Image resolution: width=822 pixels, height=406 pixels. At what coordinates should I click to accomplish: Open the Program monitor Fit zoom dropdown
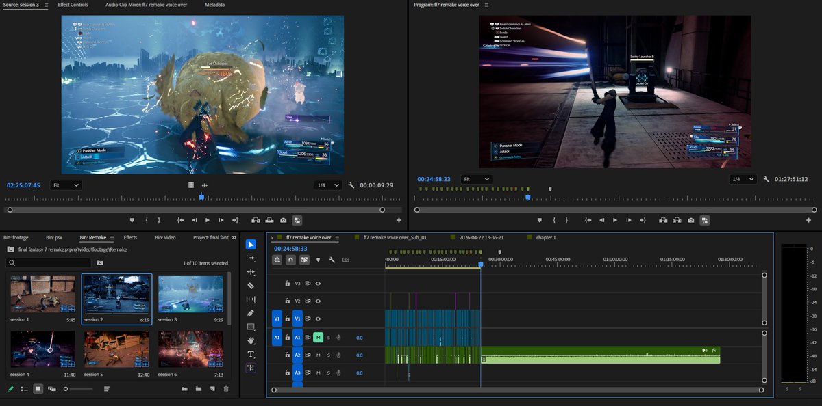coord(477,179)
